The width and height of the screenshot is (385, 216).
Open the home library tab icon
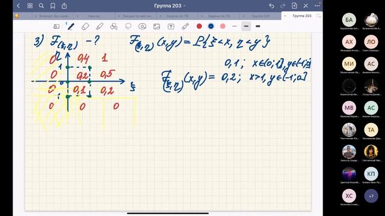coord(17,16)
